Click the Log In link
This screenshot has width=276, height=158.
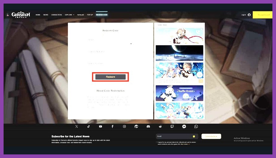coord(244,15)
